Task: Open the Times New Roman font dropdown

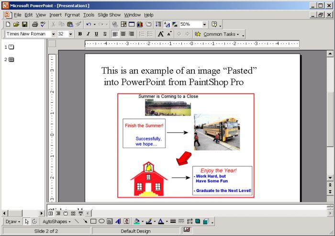Action: coord(54,34)
